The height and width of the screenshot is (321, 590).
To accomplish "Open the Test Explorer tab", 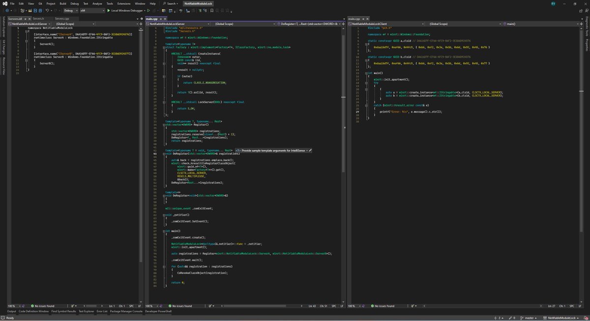I will click(x=87, y=311).
